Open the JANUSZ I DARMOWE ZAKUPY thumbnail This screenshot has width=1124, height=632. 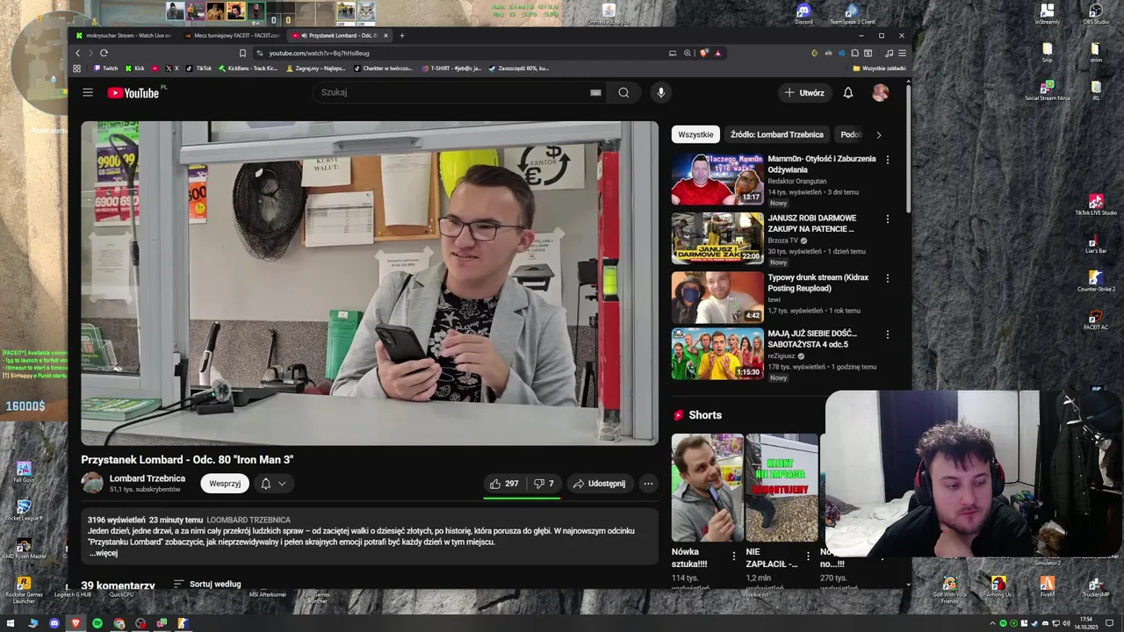click(717, 238)
